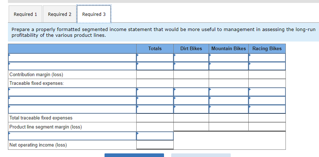Select Product line segment margin Totals cell

pyautogui.click(x=155, y=127)
